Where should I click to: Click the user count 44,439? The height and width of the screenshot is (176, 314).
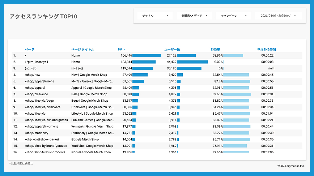pyautogui.click(x=171, y=62)
